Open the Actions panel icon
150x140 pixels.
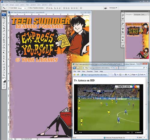123,19
